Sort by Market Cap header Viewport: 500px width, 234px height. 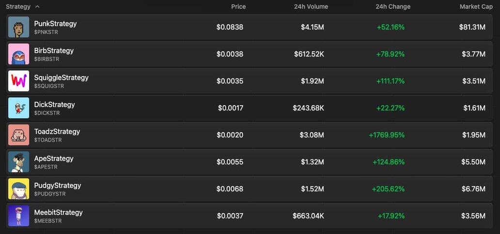coord(476,6)
